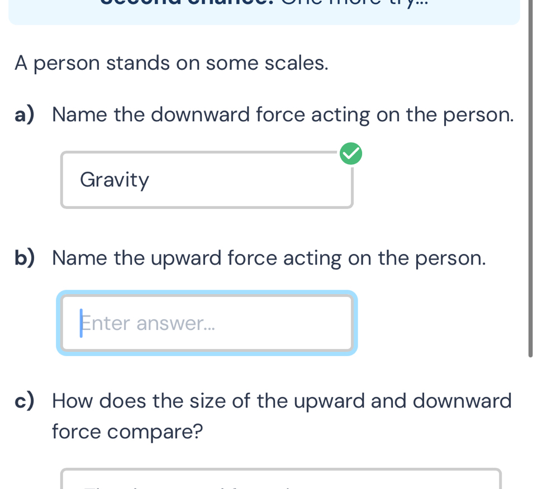Image resolution: width=533 pixels, height=489 pixels.
Task: Click the top area of the page scrollbar
Action: click(529, 56)
